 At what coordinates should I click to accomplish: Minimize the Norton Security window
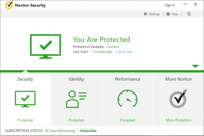click(185, 4)
